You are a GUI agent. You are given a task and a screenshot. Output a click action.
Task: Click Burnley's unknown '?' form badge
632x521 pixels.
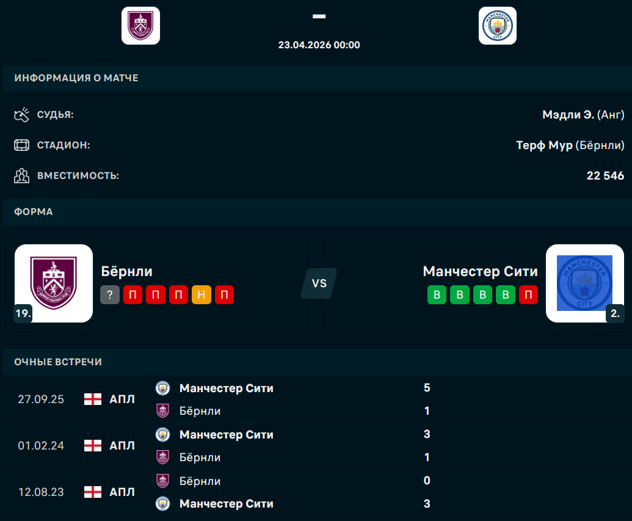110,296
